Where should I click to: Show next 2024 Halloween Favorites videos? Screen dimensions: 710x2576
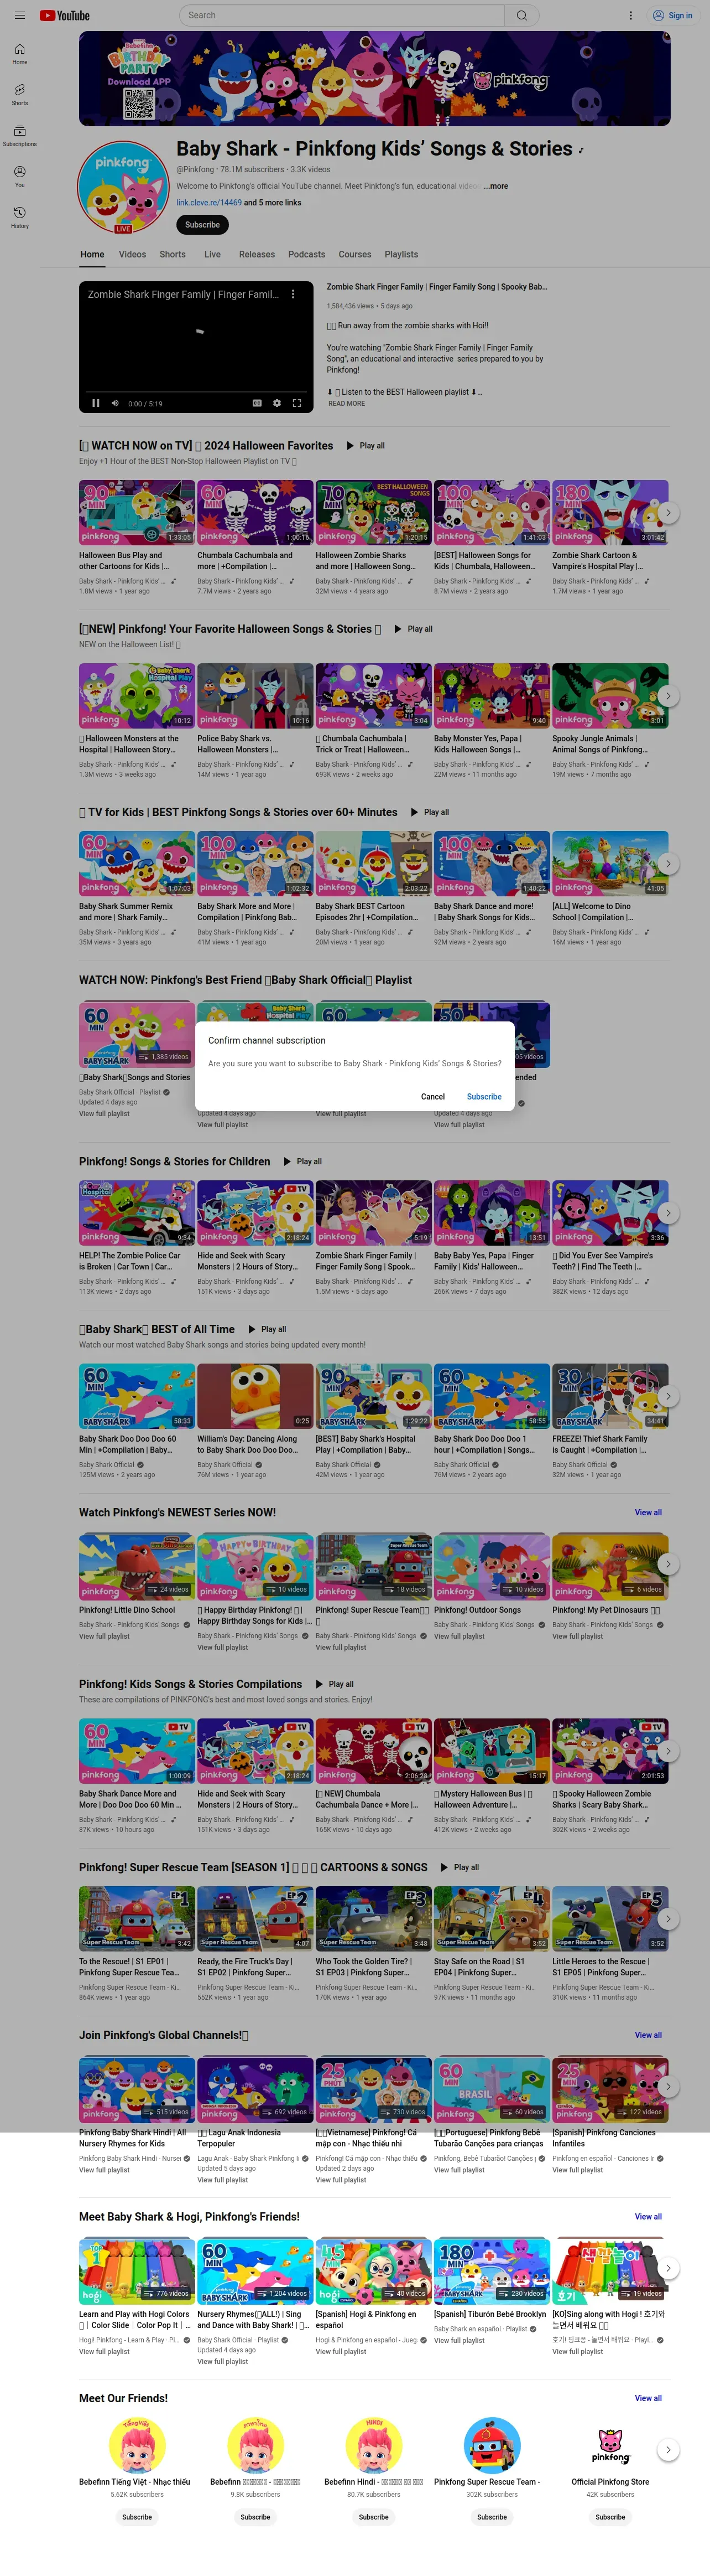tap(668, 512)
